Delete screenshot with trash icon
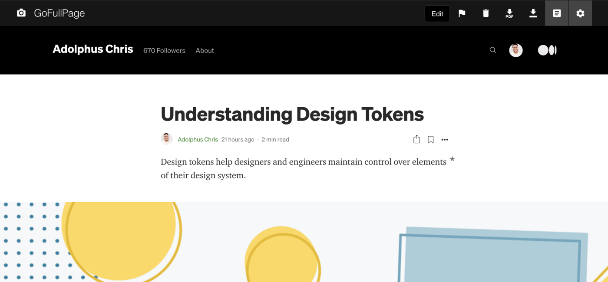 point(486,13)
